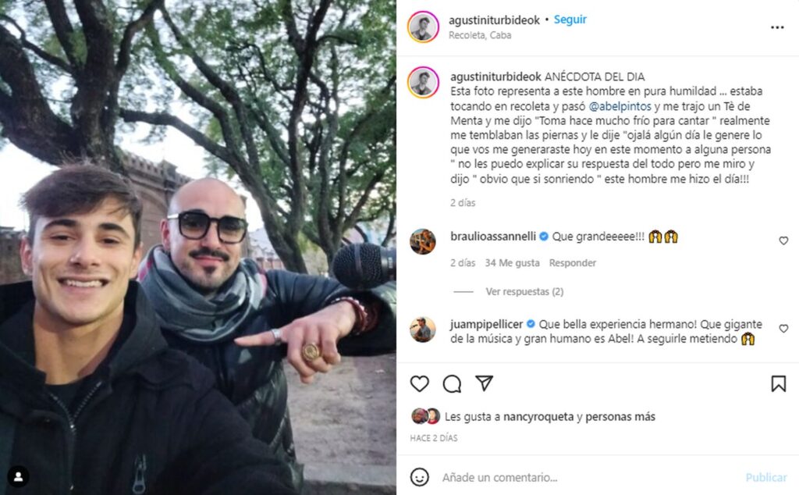This screenshot has width=799, height=495.
Task: Open agustiniturbideok header profile picture
Action: click(x=423, y=27)
